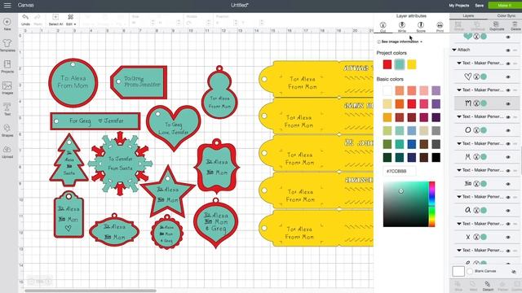Open the Shapes panel
522x293 pixels.
coord(7,130)
